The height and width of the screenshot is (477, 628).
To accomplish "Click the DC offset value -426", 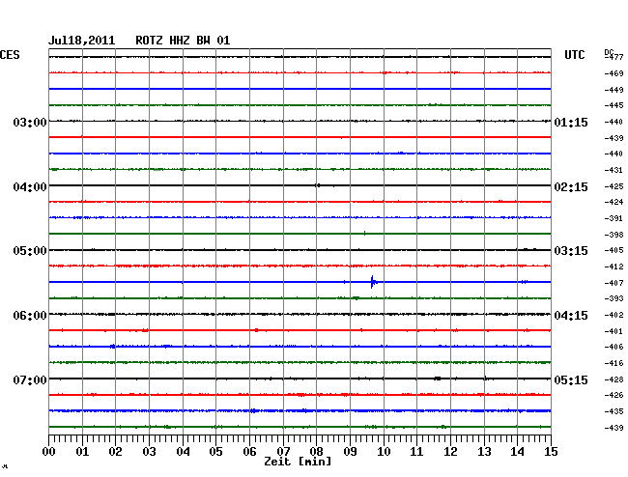I will [x=614, y=395].
